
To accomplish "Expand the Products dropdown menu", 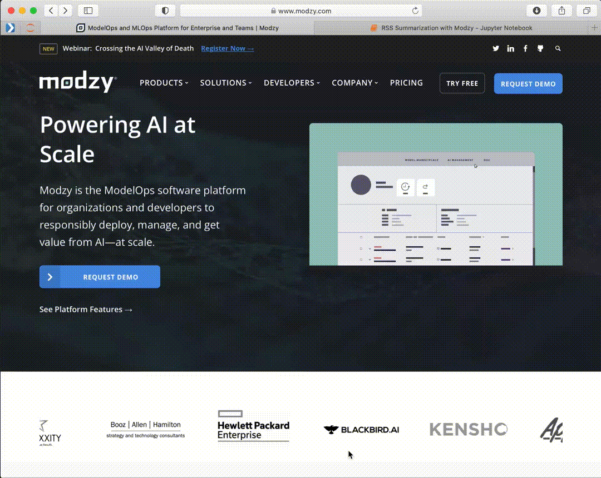I will coord(164,83).
